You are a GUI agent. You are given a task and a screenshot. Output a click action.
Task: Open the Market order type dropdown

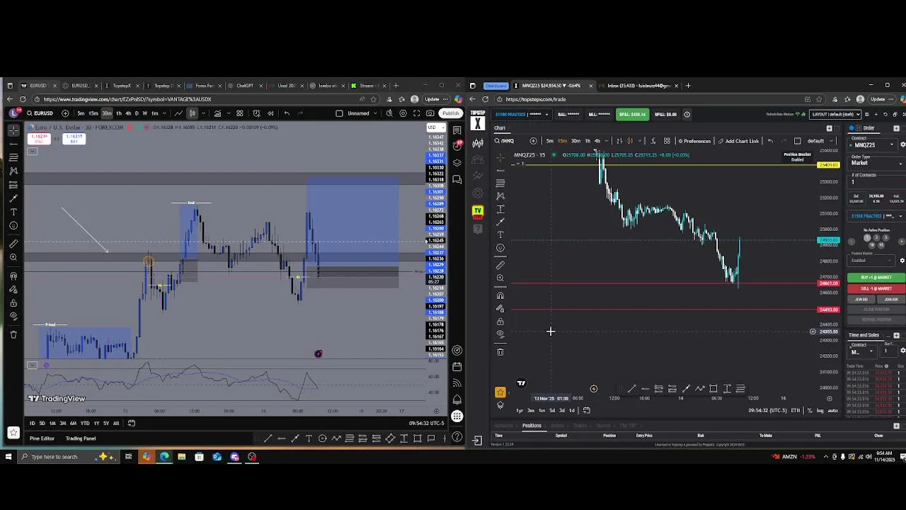point(876,163)
